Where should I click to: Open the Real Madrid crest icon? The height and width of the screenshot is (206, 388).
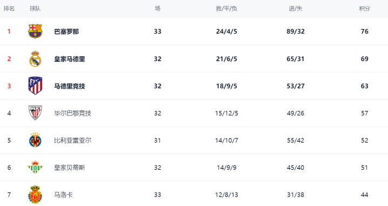point(35,59)
